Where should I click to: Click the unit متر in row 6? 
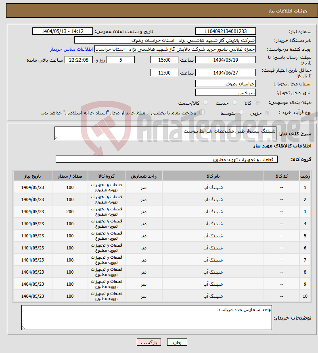(144, 248)
